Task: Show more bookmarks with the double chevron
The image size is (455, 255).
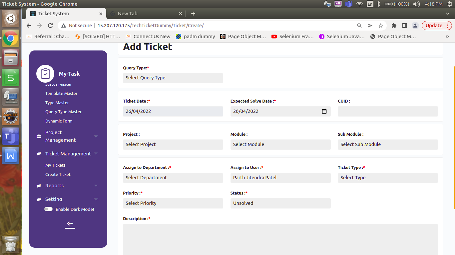Action: pyautogui.click(x=447, y=37)
